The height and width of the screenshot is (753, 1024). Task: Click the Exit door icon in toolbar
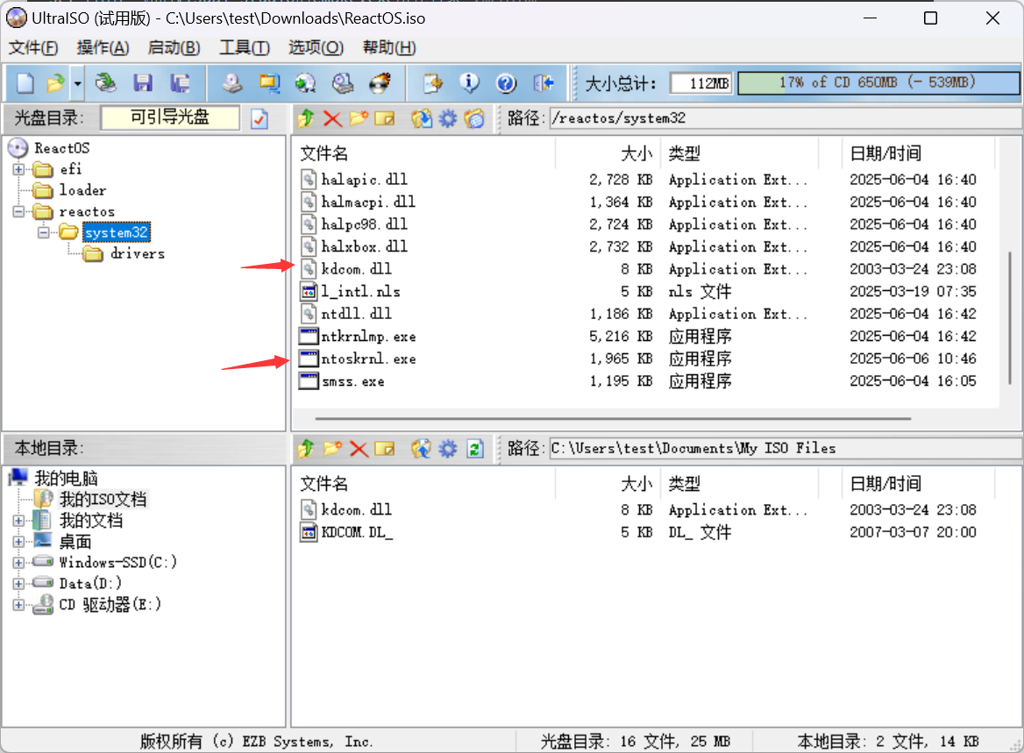click(x=544, y=83)
